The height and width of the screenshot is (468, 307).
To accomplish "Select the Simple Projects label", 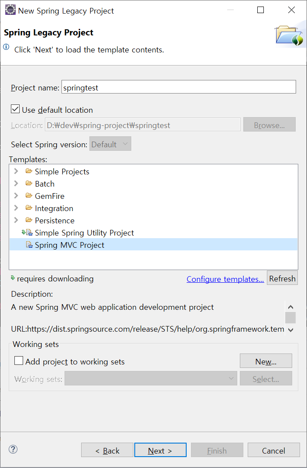I will point(62,171).
